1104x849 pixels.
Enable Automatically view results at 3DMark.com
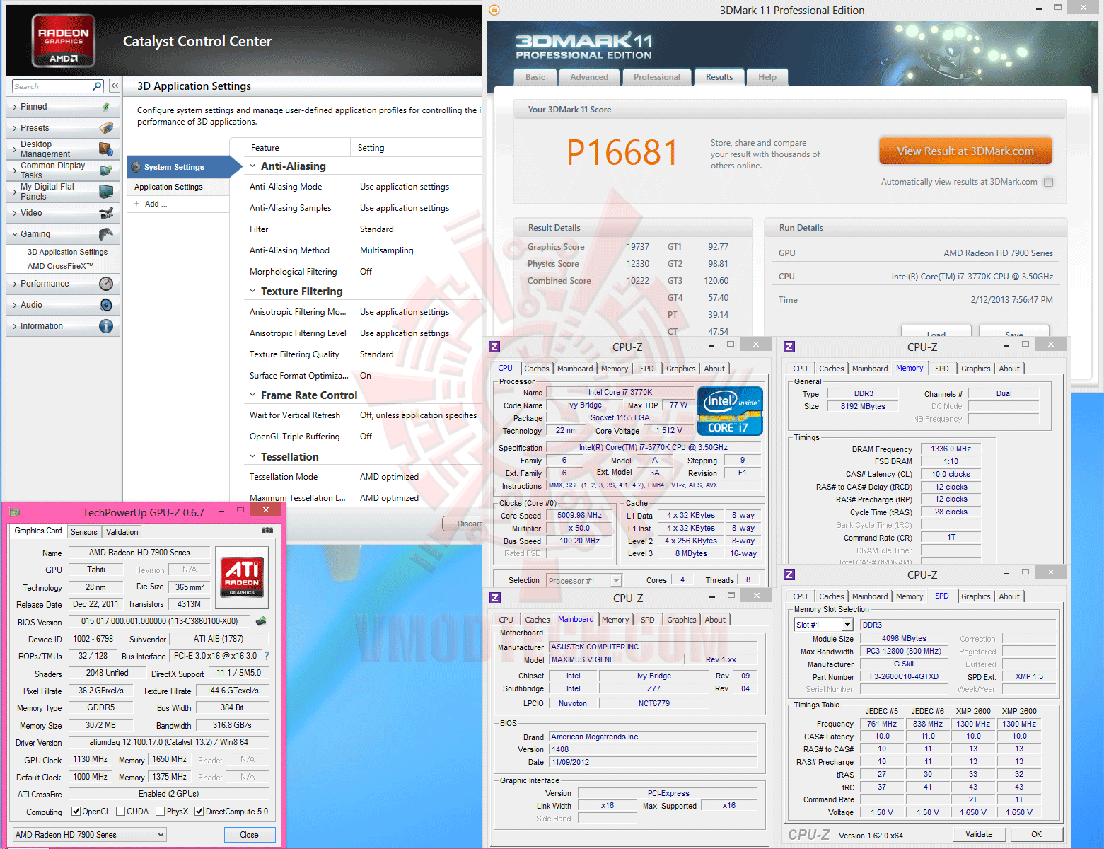1048,183
